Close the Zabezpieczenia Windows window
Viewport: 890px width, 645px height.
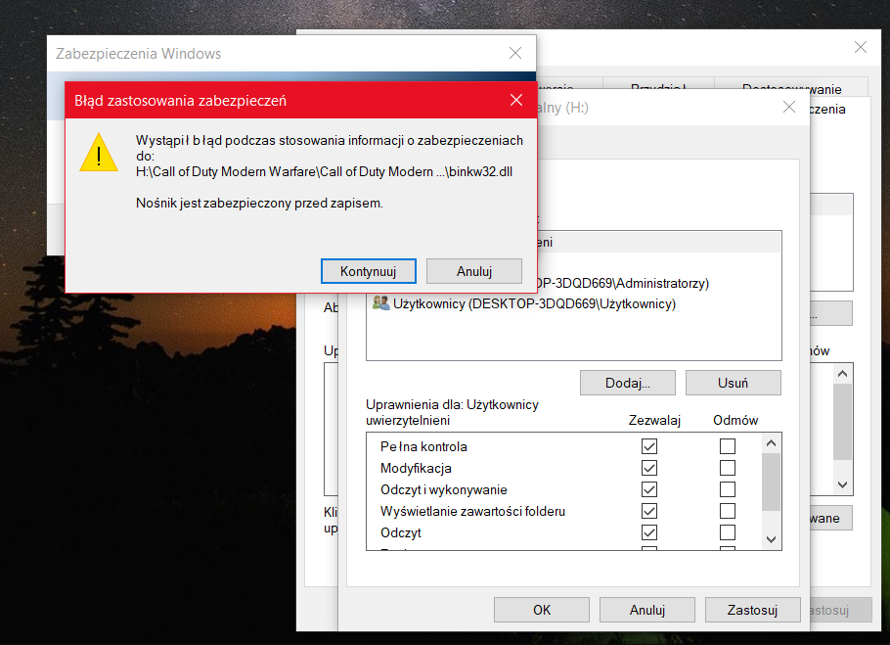(x=514, y=54)
